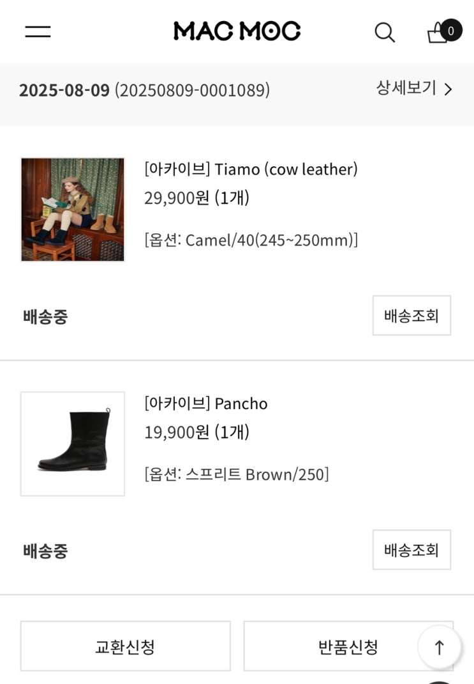Click the MAC MOC logo
This screenshot has width=474, height=684.
point(237,31)
